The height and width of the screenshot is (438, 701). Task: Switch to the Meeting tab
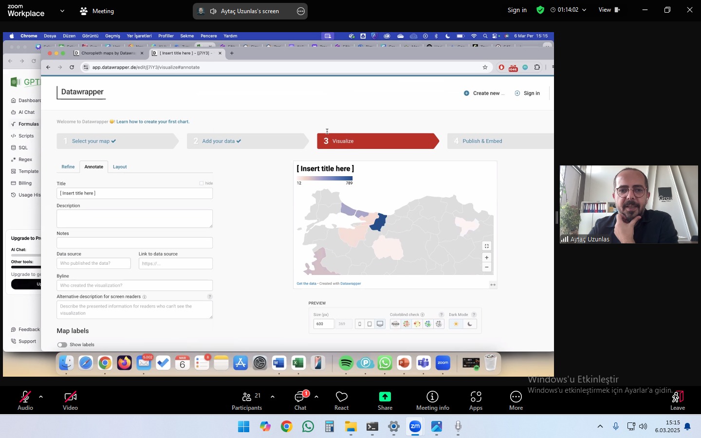[97, 11]
